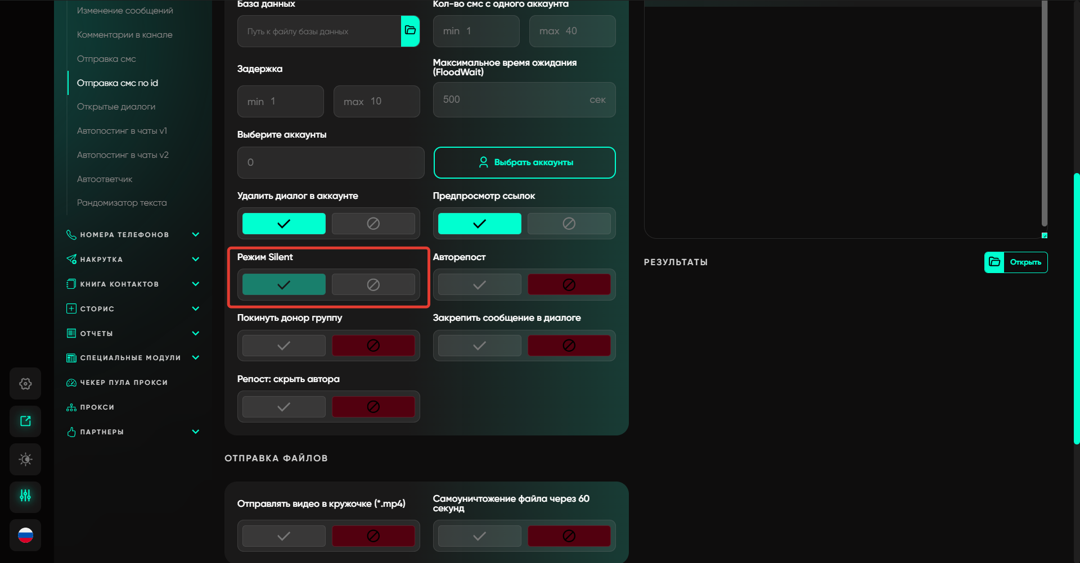The height and width of the screenshot is (563, 1080).
Task: Select Рандомизатор текста menu item
Action: point(121,203)
